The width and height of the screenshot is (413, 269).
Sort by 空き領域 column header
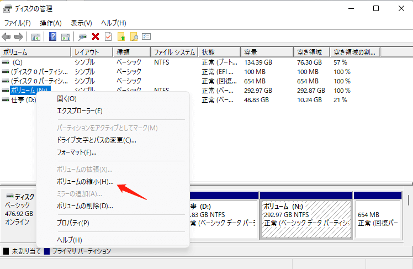coord(311,52)
